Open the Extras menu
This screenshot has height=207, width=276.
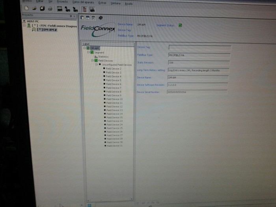click(103, 3)
